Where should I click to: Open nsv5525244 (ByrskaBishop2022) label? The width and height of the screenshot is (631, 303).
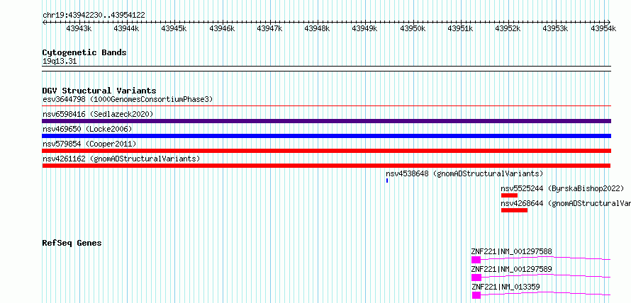pyautogui.click(x=562, y=188)
